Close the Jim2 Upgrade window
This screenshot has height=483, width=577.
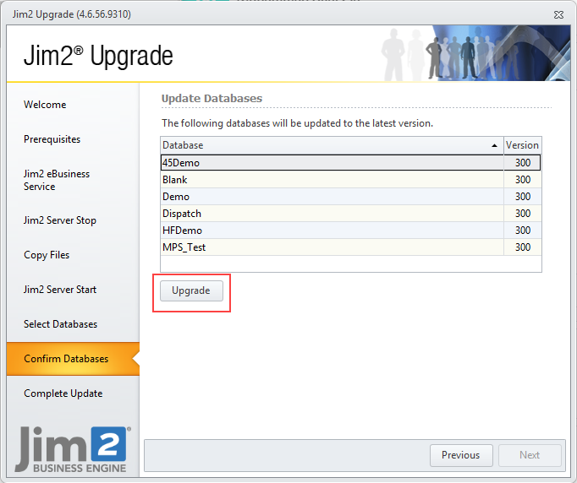[558, 14]
